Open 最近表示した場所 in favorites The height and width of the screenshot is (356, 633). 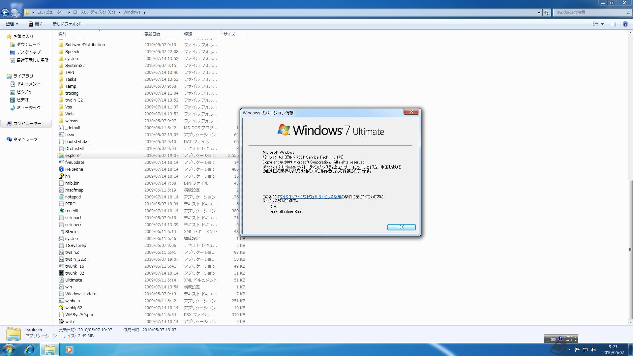pos(32,60)
